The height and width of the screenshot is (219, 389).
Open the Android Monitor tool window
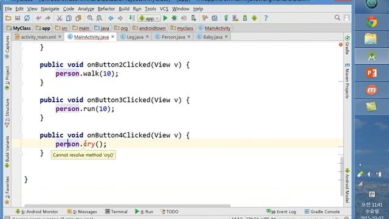click(x=36, y=212)
